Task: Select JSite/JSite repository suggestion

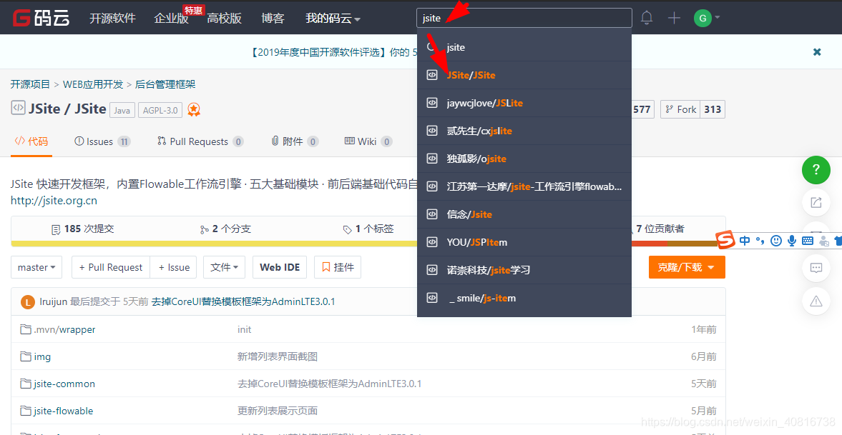Action: [x=524, y=75]
